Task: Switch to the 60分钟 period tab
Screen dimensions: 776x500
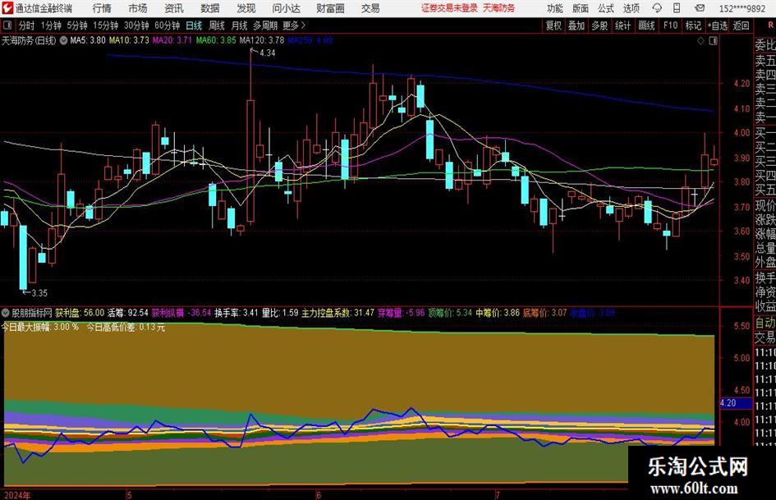Action: (167, 25)
